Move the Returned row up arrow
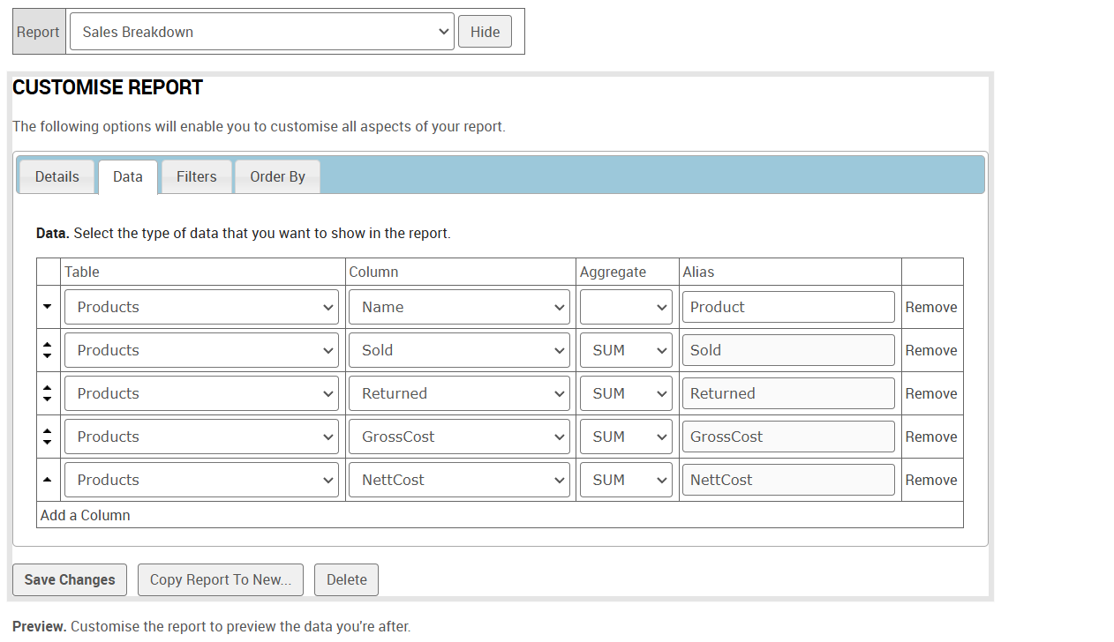 [48, 388]
